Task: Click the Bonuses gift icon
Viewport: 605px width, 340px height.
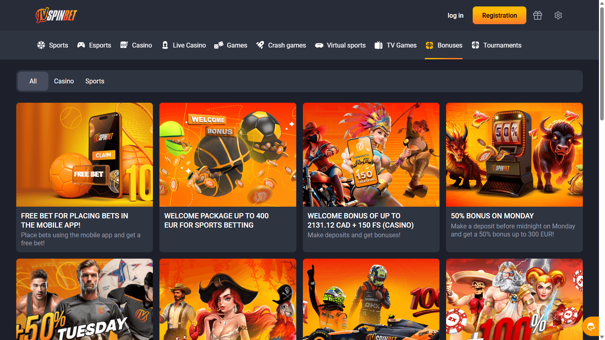Action: click(x=429, y=45)
